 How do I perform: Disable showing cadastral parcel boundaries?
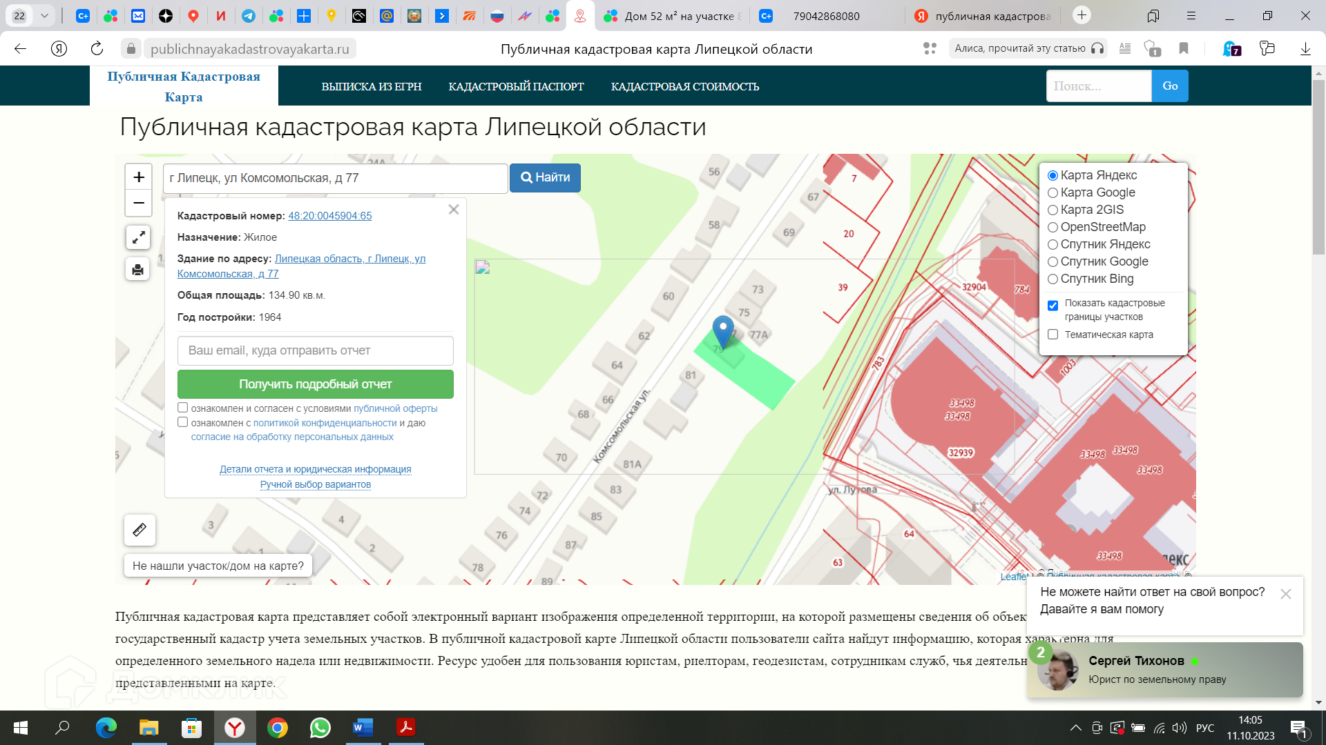pyautogui.click(x=1053, y=306)
